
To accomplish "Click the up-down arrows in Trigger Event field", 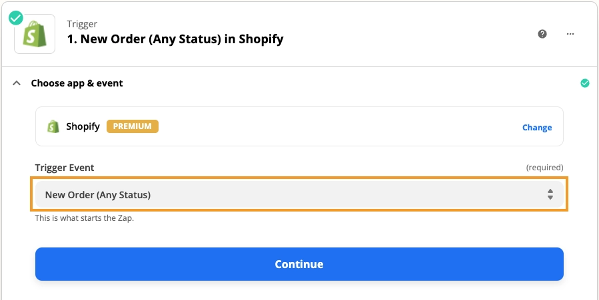I will pyautogui.click(x=550, y=194).
